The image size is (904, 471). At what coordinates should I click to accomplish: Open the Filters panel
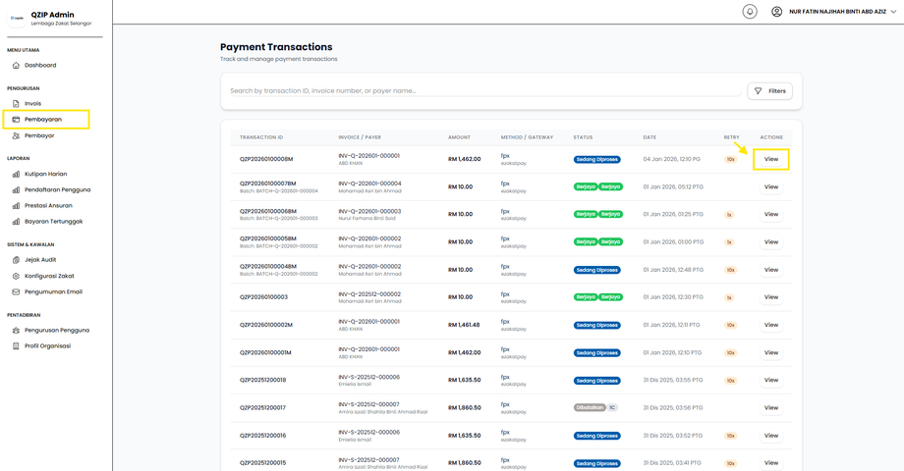769,91
